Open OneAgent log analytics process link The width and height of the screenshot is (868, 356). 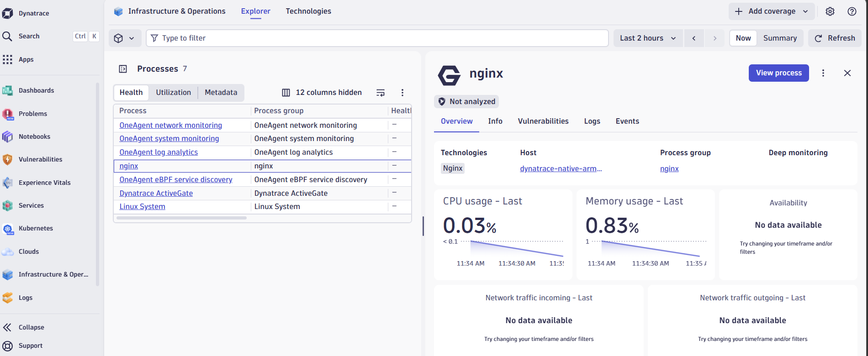pyautogui.click(x=159, y=152)
